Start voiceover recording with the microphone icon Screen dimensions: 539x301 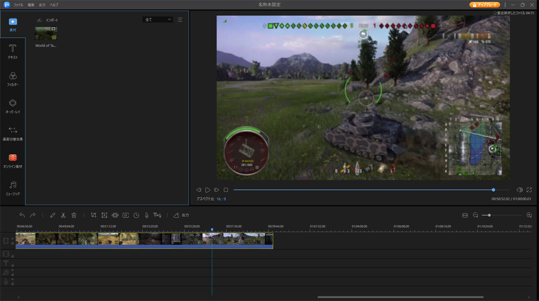(147, 215)
